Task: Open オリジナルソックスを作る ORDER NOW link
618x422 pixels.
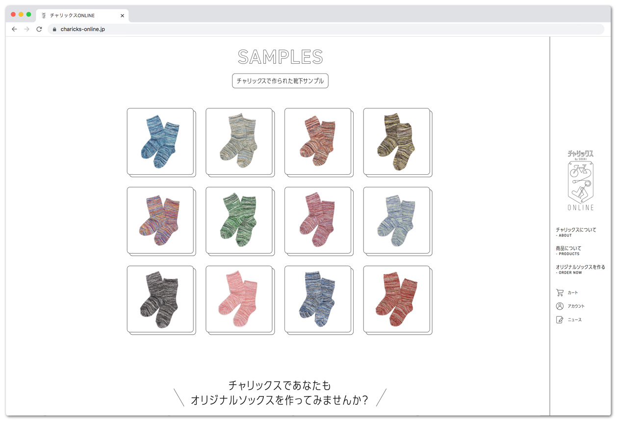Action: tap(580, 269)
